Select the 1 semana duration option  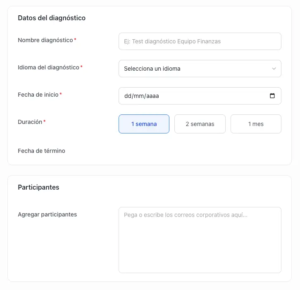click(144, 124)
